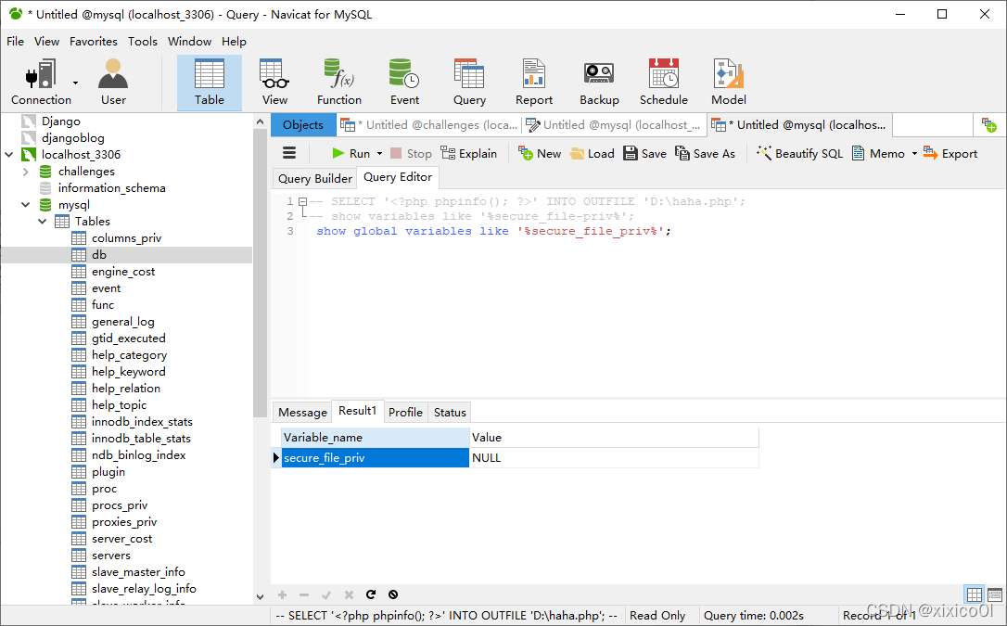Save the current query

[644, 153]
